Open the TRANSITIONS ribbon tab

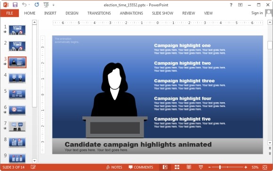[x=99, y=13]
